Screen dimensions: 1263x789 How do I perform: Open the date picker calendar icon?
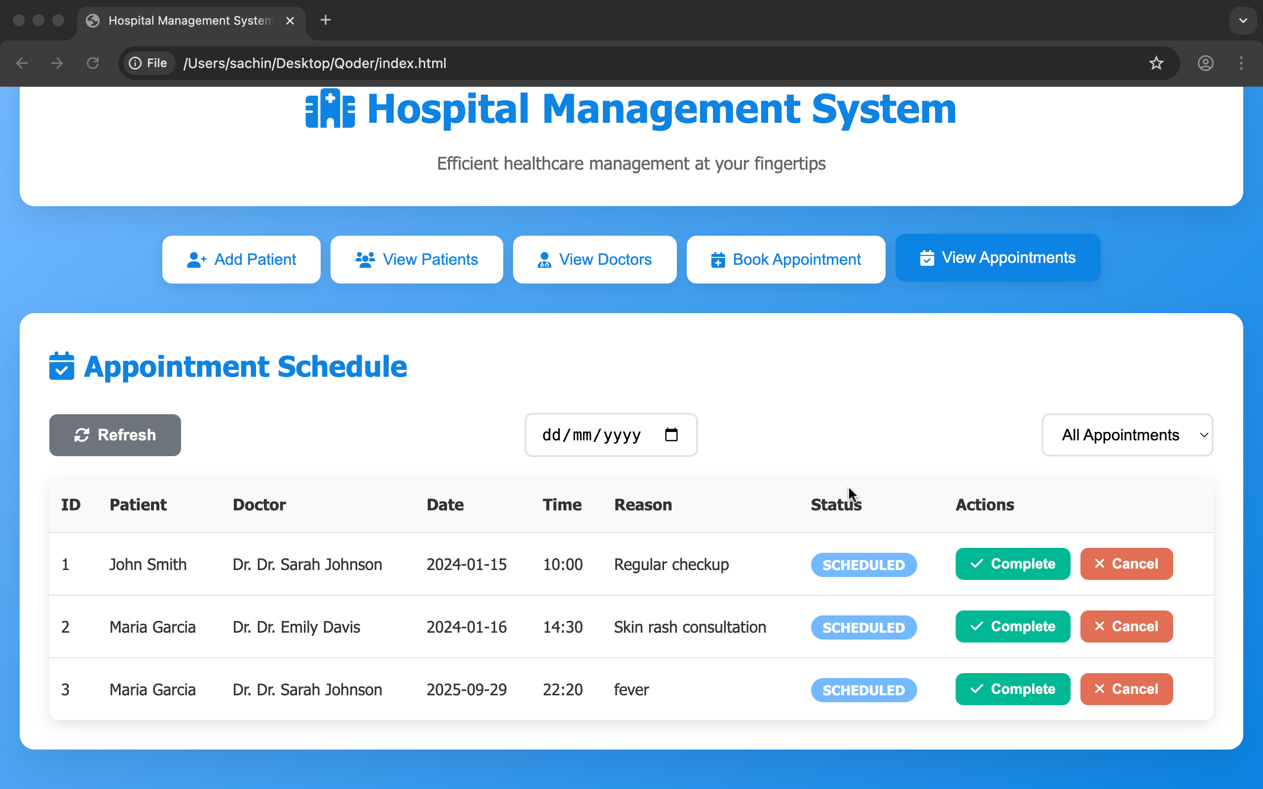coord(671,434)
